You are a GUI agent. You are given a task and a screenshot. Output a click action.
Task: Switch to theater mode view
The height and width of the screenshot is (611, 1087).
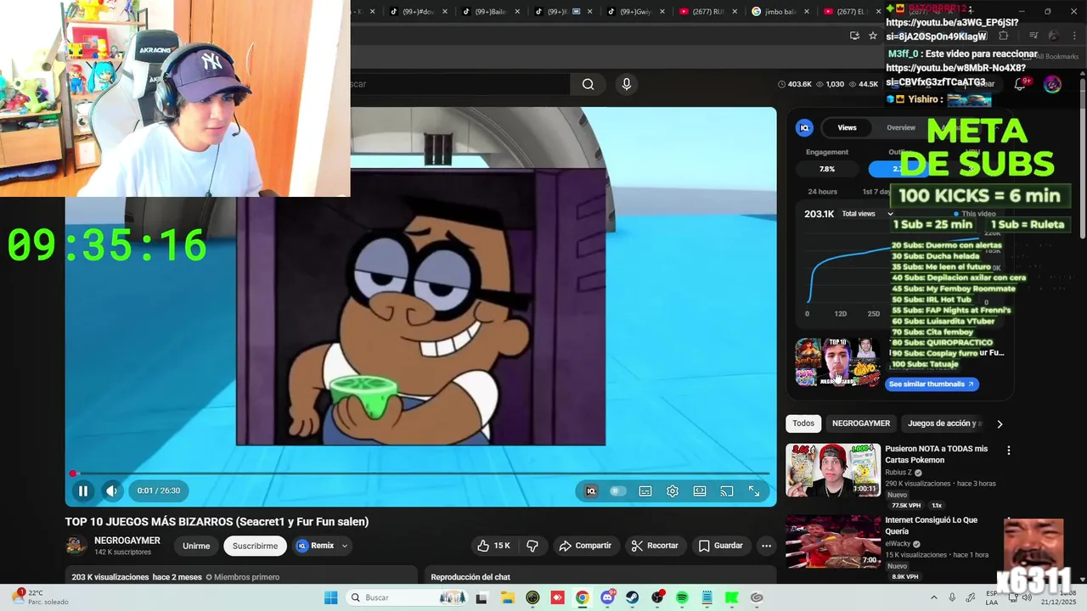pos(700,490)
